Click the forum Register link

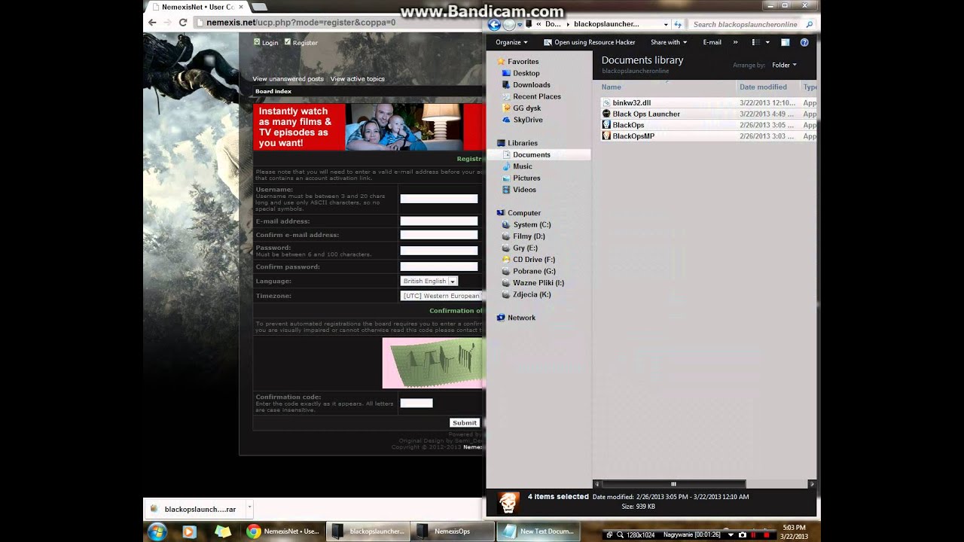tap(305, 43)
